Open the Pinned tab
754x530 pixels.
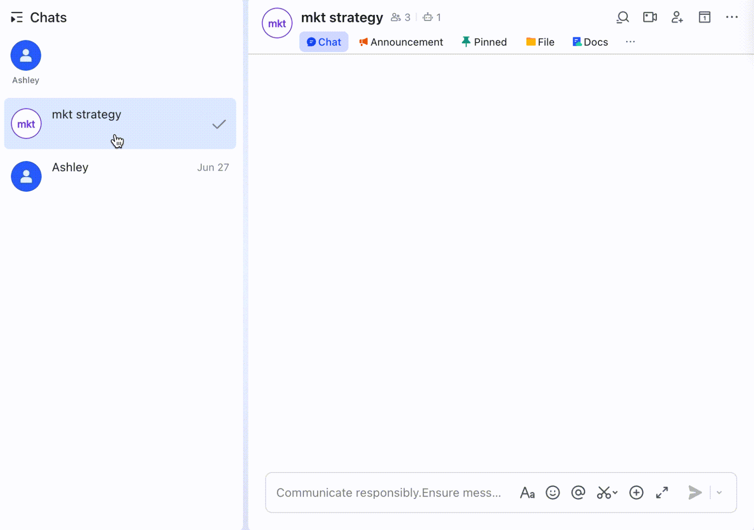pos(483,42)
